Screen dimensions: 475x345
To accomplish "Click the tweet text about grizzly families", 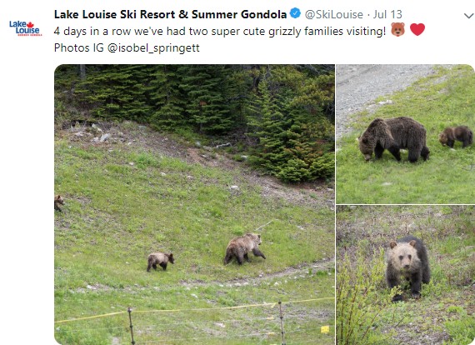I will [x=220, y=31].
